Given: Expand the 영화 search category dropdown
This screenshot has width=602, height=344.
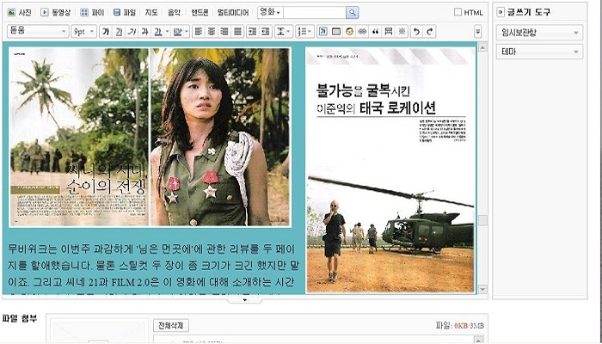Looking at the screenshot, I should coord(270,12).
